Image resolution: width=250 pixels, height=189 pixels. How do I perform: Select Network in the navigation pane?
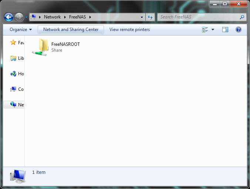(13, 105)
